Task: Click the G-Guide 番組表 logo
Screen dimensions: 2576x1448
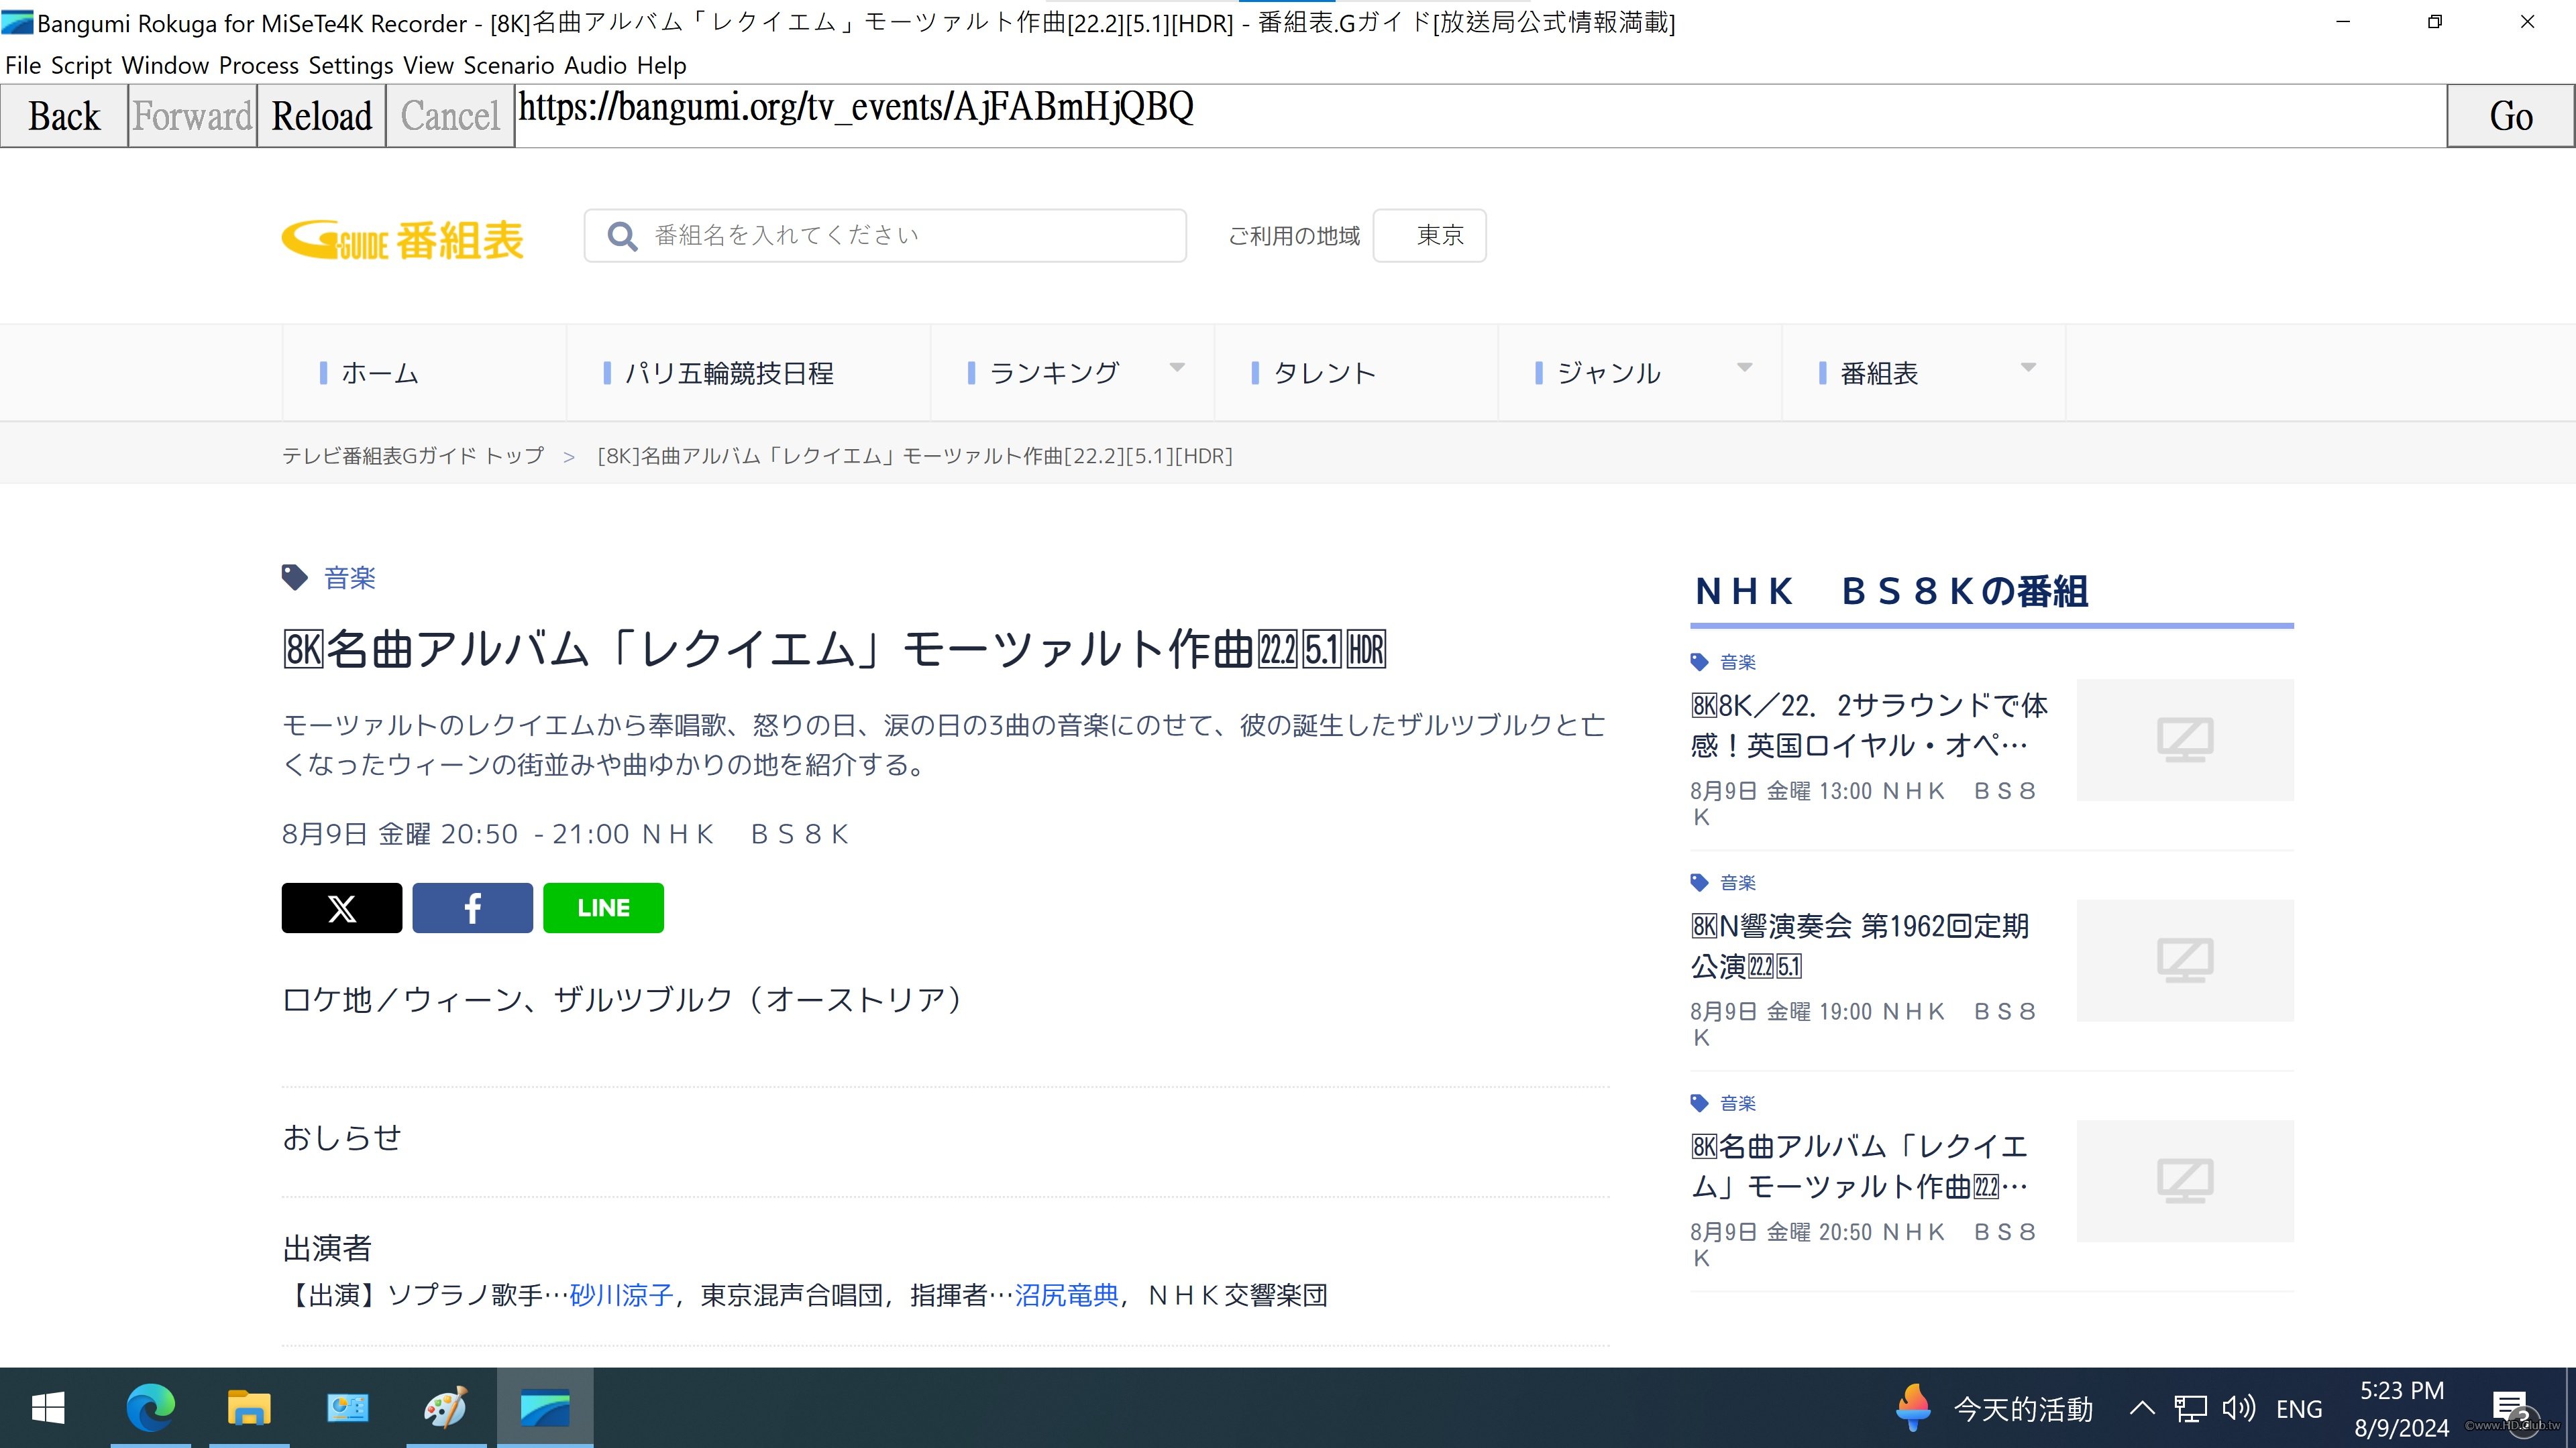Action: 402,240
